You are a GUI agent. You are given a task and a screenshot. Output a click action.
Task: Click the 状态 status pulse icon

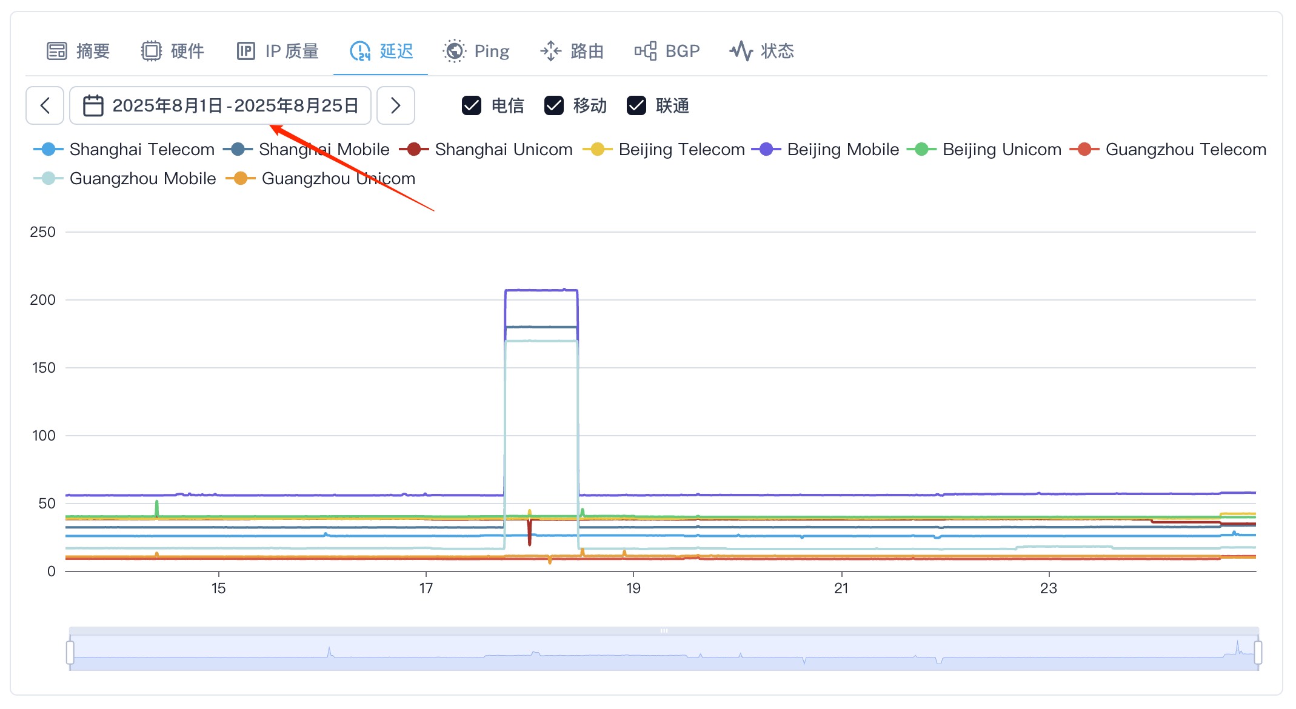741,51
